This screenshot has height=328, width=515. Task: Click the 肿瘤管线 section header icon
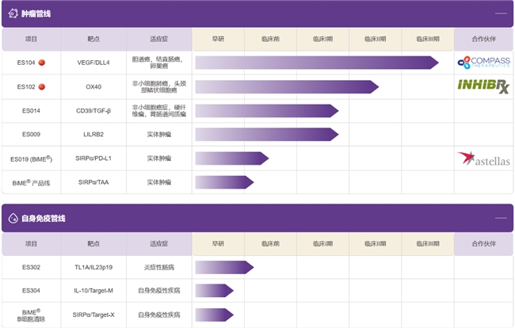[x=13, y=13]
